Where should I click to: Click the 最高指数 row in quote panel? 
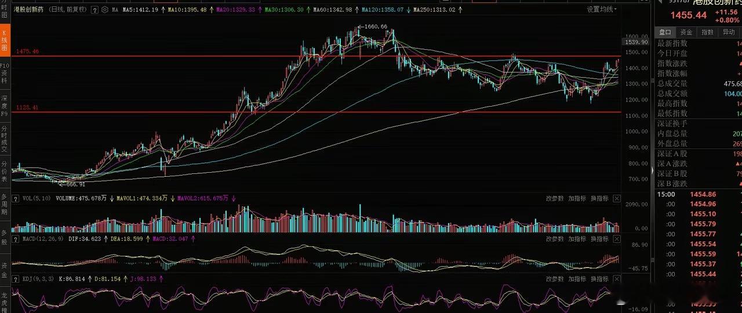(698, 103)
